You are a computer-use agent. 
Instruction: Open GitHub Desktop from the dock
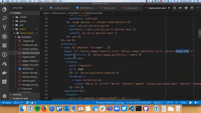(x=146, y=109)
